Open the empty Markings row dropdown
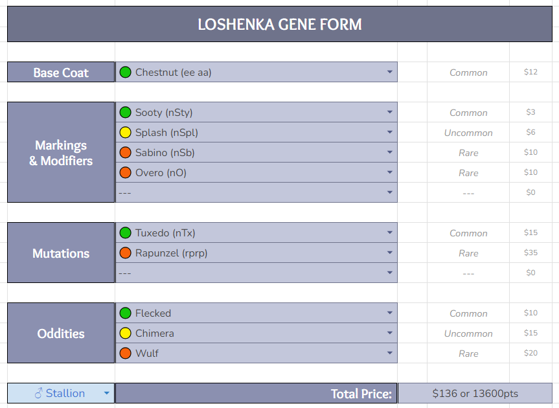Screen dimensions: 559x408 (257, 192)
